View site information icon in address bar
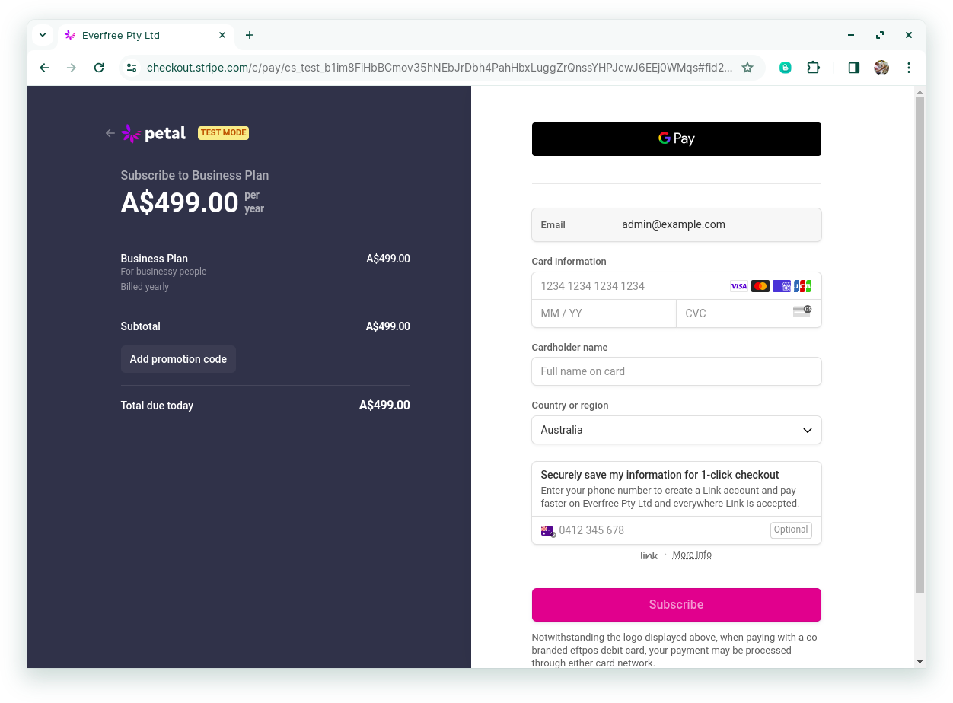The height and width of the screenshot is (703, 953). click(132, 68)
